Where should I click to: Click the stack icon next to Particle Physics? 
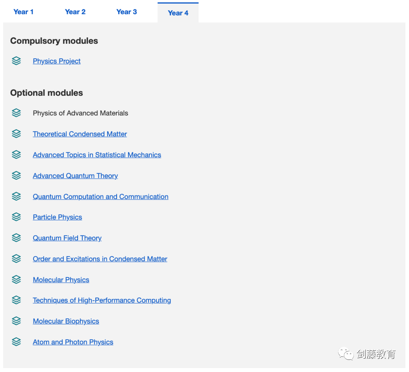pos(16,217)
